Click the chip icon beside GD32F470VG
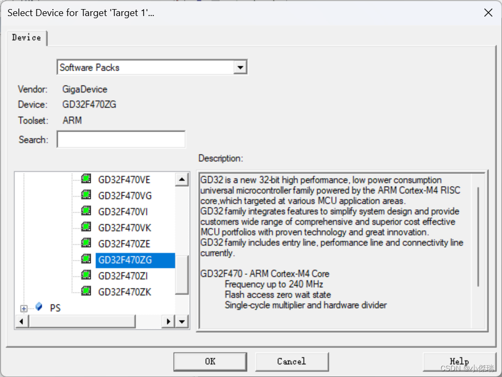Image resolution: width=502 pixels, height=377 pixels. click(86, 195)
